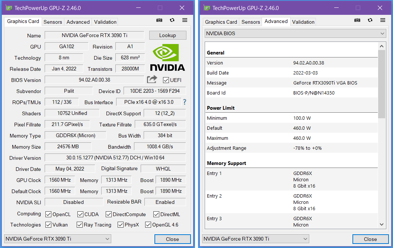This screenshot has height=248, width=393.
Task: Click scrollbar down arrow in Advanced panel
Action: point(381,225)
